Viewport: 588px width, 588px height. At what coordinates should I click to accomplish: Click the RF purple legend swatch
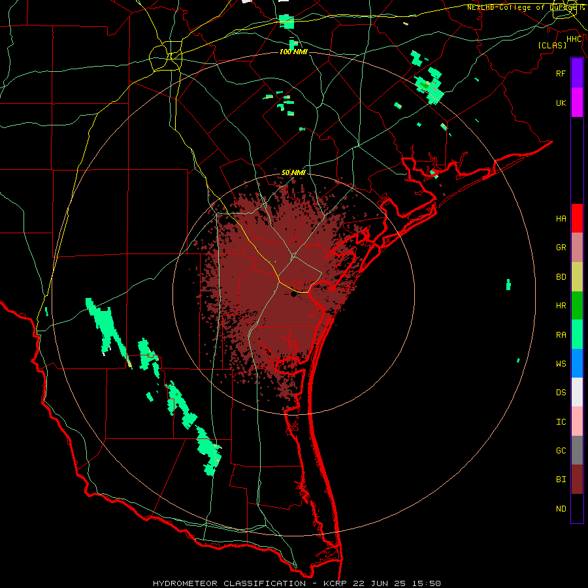(x=577, y=73)
